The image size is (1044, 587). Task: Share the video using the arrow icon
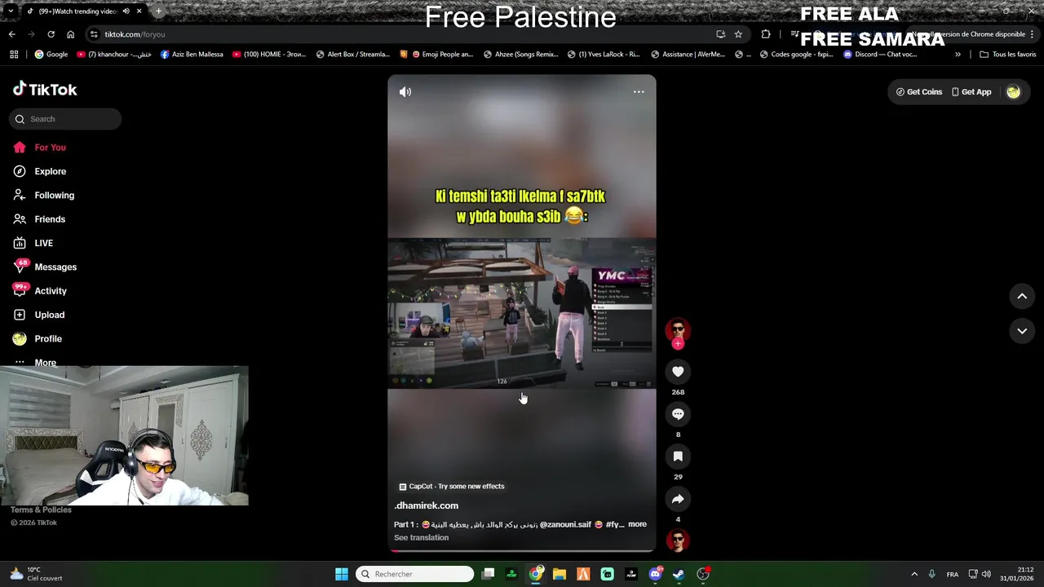point(678,499)
